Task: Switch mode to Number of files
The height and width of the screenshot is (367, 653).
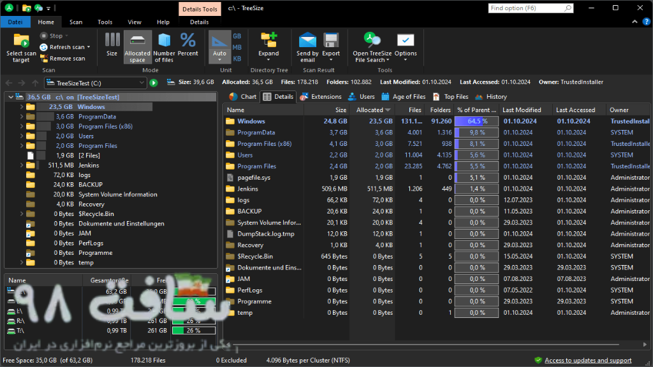Action: pos(164,47)
